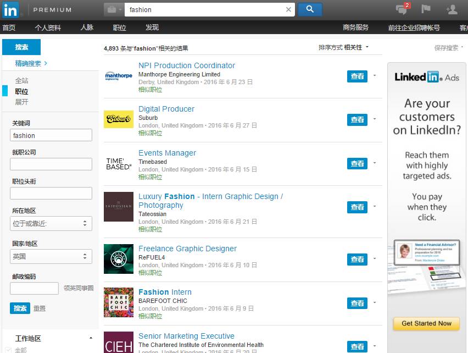
Task: Open the 个人资料 menu
Action: 48,28
